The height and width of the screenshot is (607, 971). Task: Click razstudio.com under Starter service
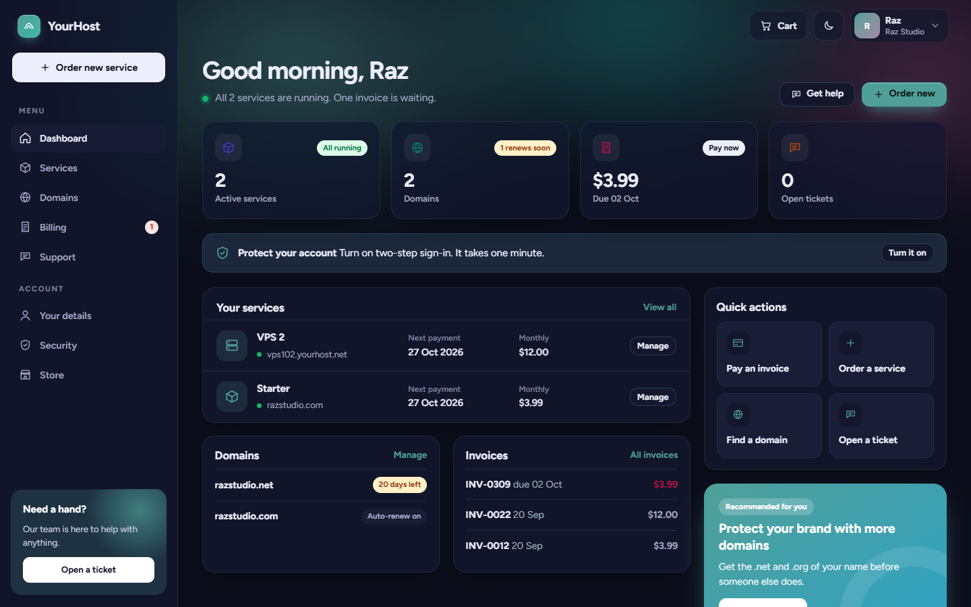295,405
